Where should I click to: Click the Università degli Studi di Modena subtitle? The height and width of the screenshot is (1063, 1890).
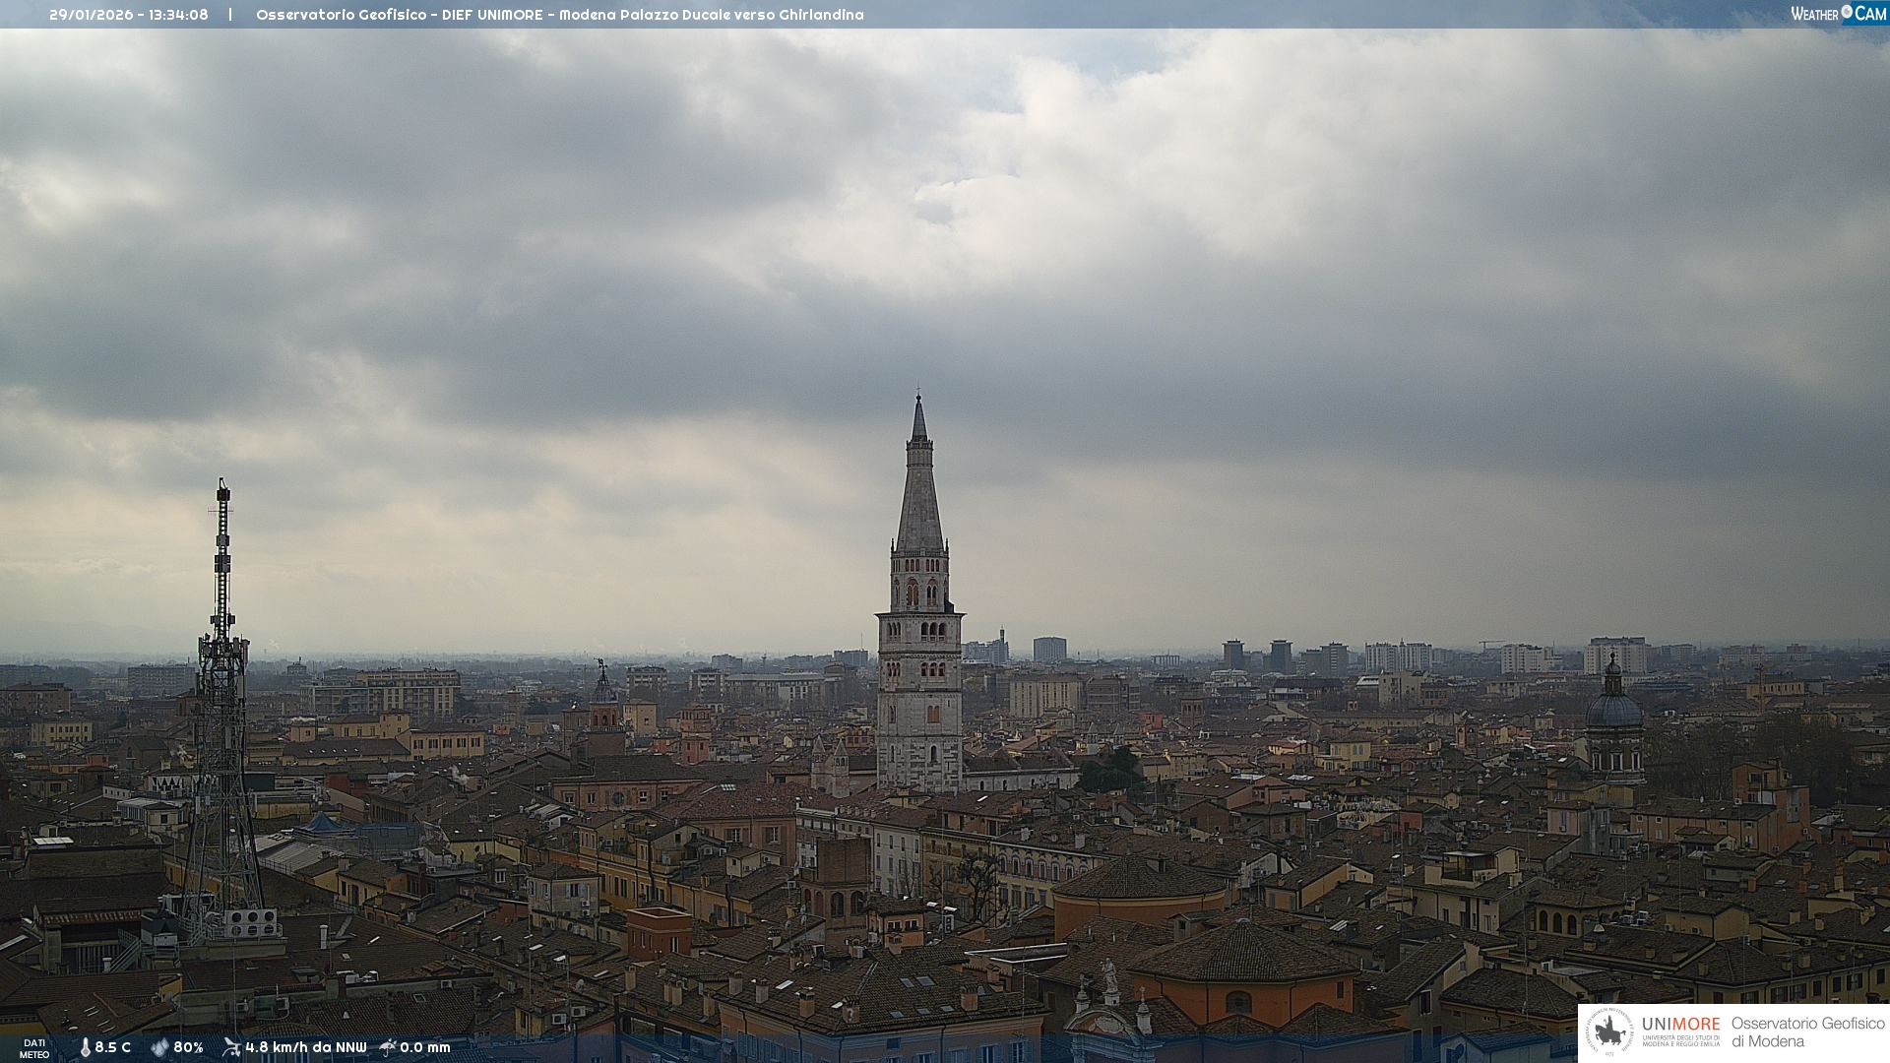tap(1680, 1041)
